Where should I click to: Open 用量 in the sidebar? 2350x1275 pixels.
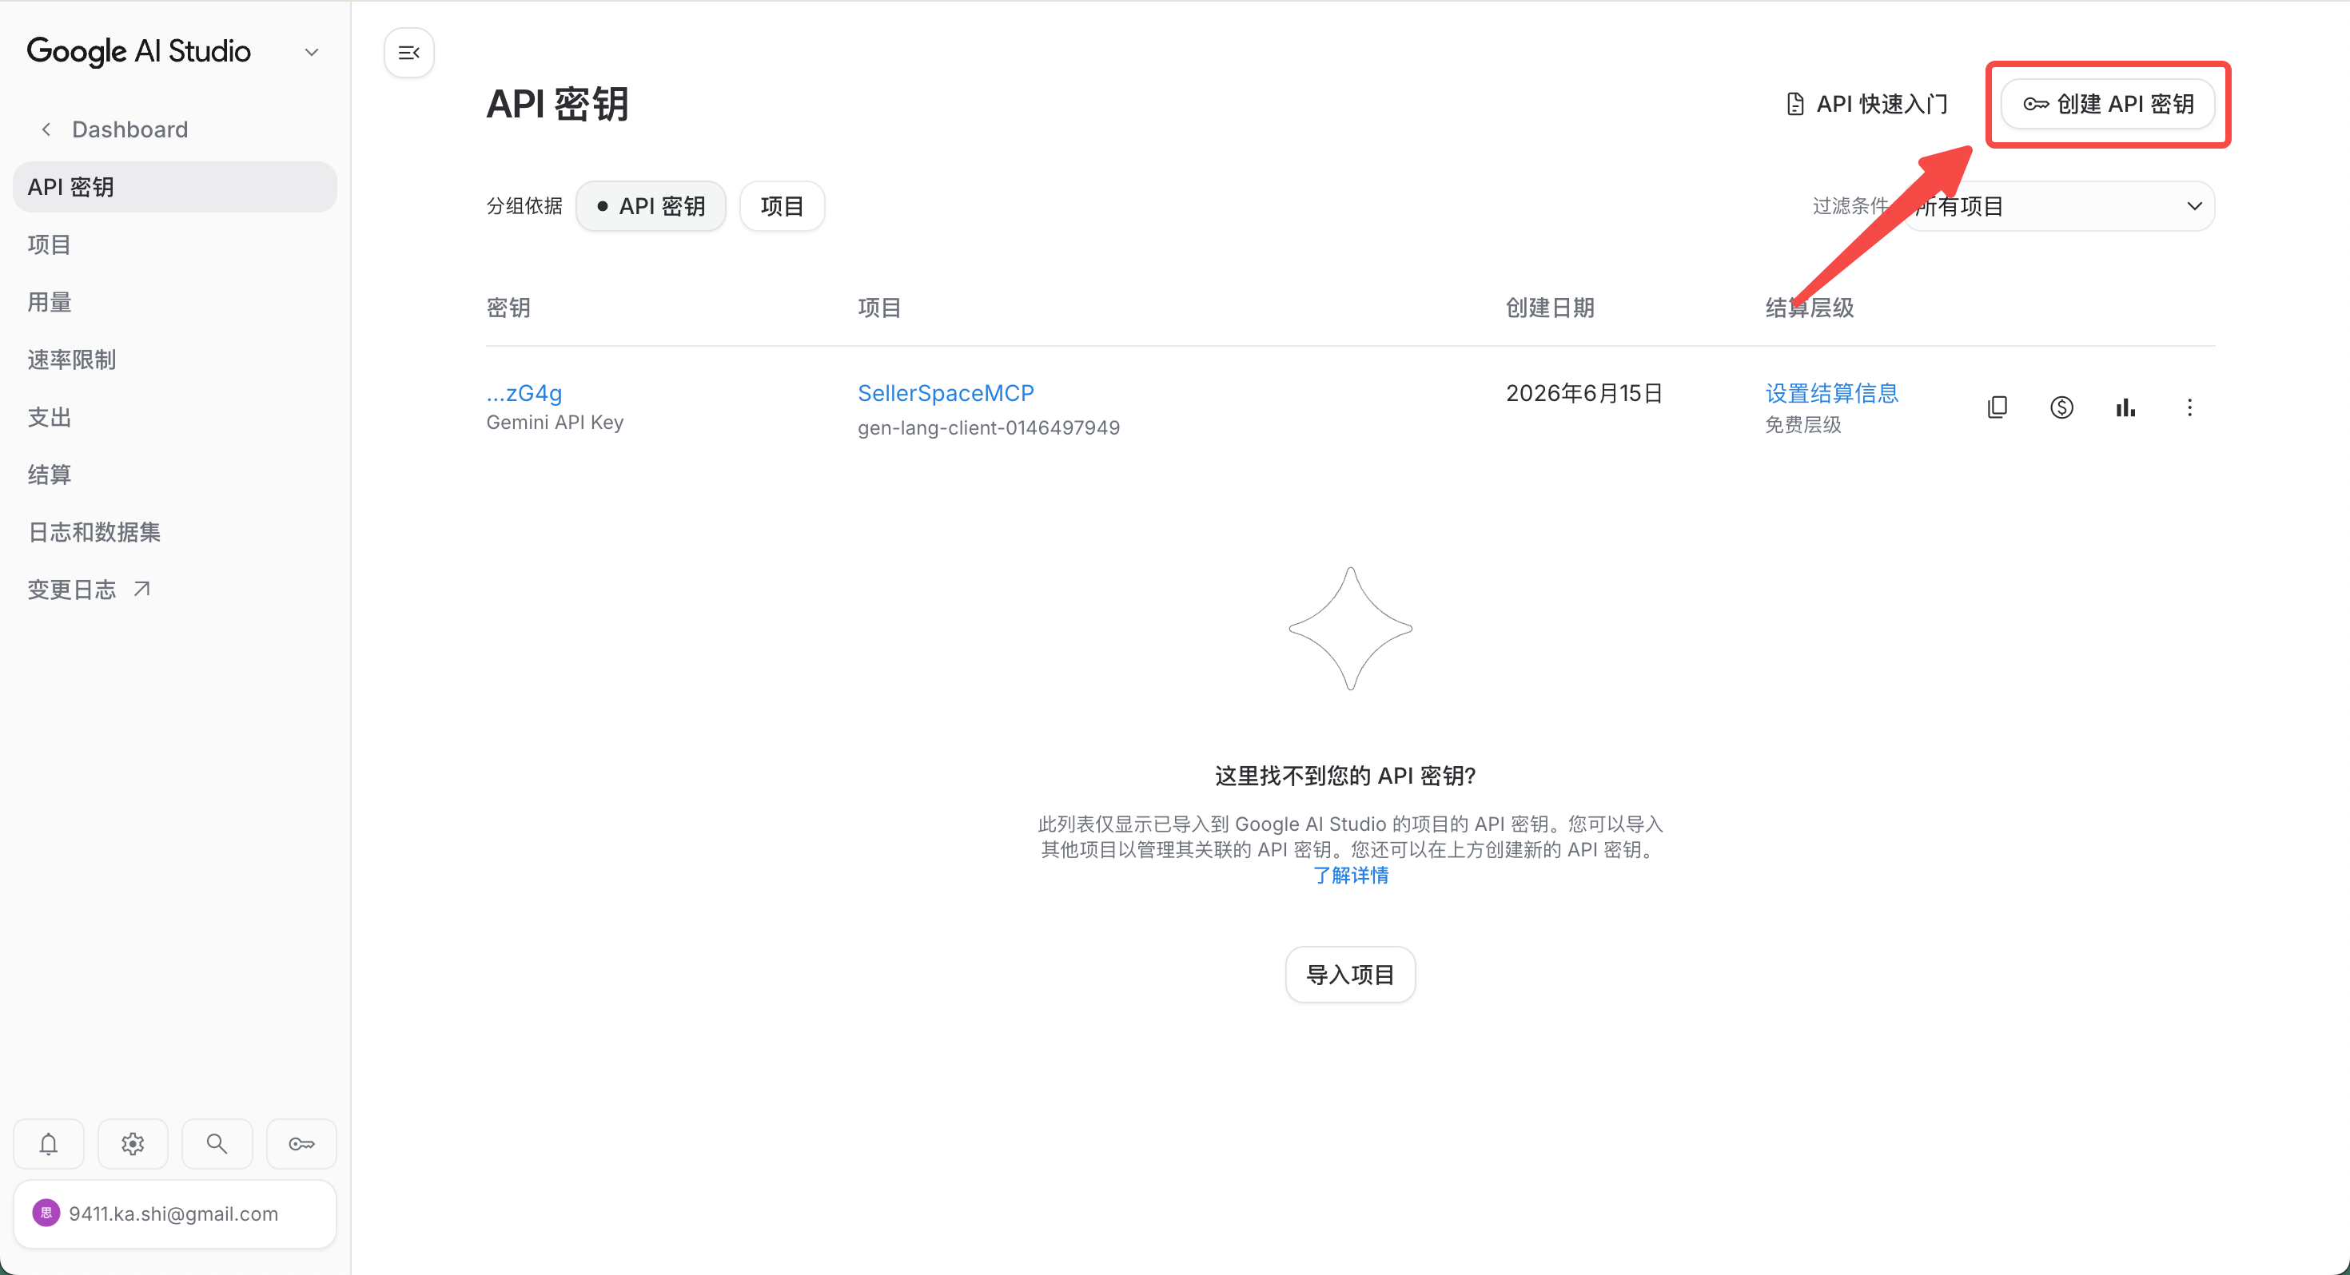point(50,302)
